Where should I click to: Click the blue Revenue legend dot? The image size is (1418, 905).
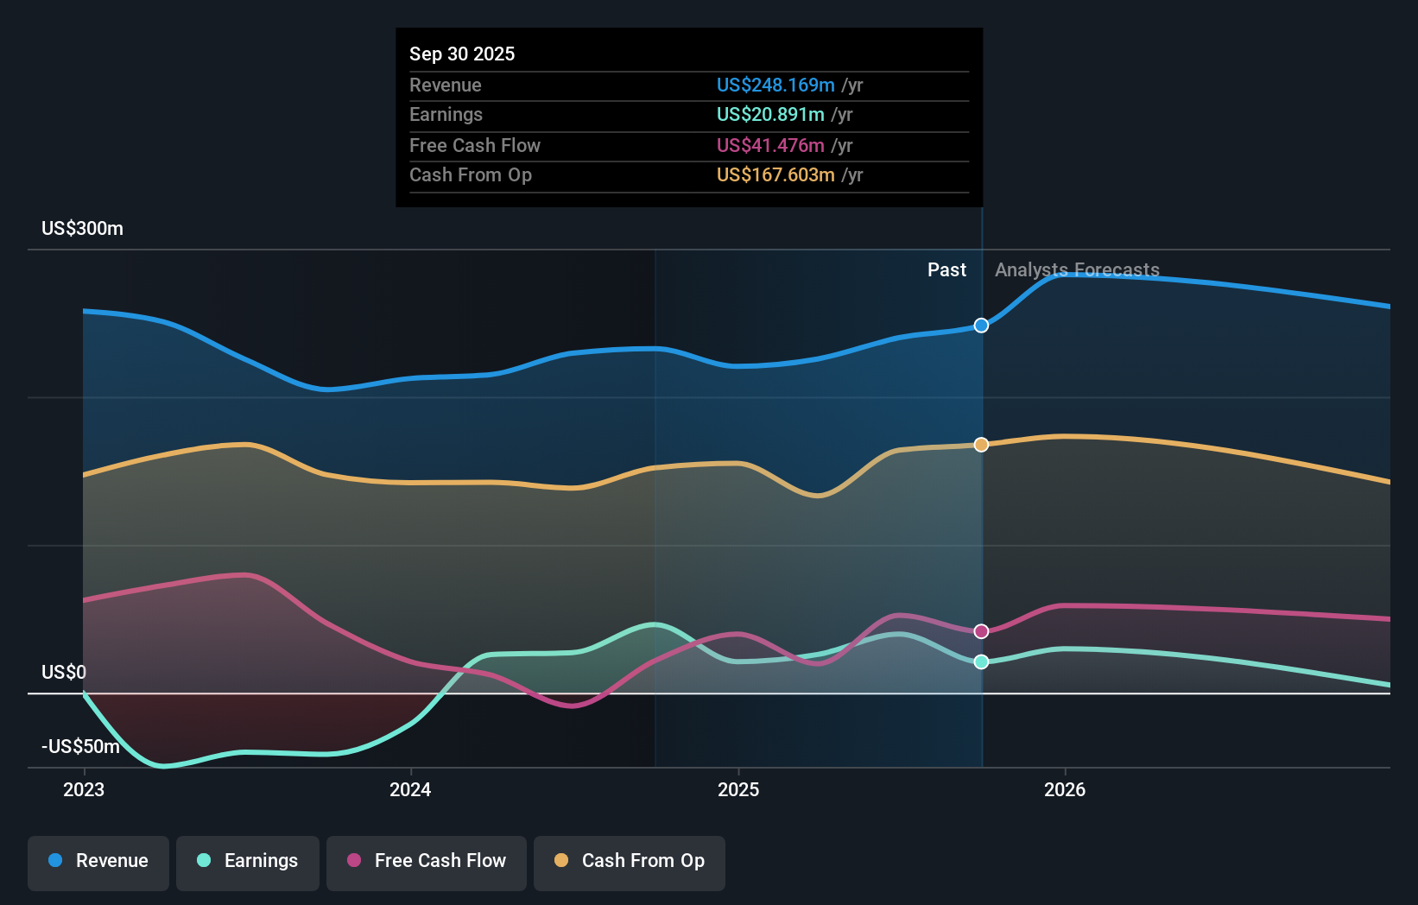(x=55, y=861)
